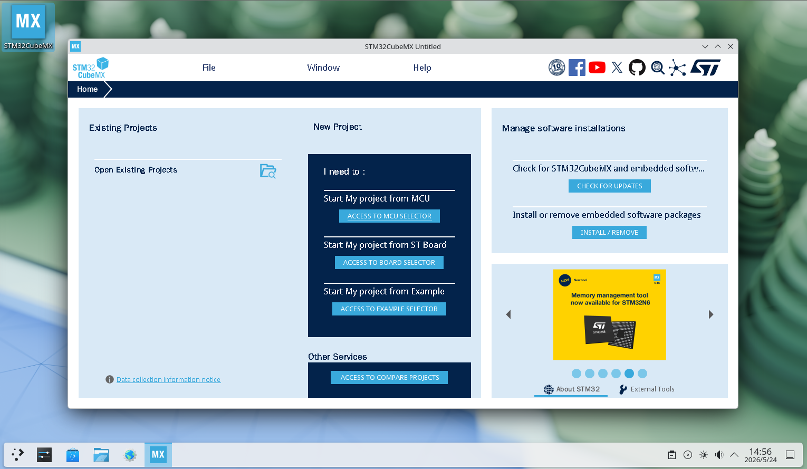Click the info icon beside data collection notice
The width and height of the screenshot is (807, 469).
click(x=110, y=379)
